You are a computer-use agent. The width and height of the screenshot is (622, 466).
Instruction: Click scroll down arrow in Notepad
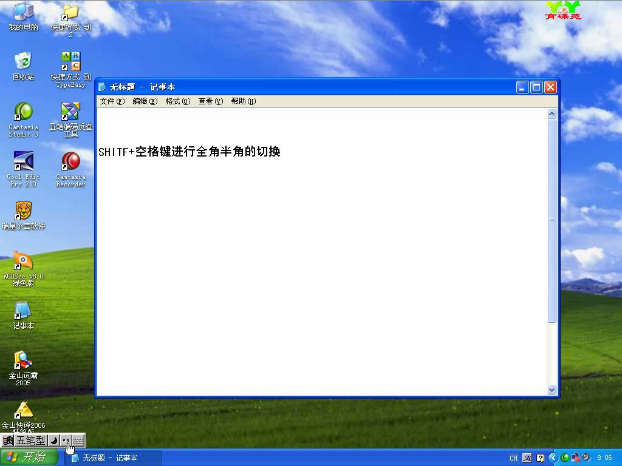pos(552,390)
